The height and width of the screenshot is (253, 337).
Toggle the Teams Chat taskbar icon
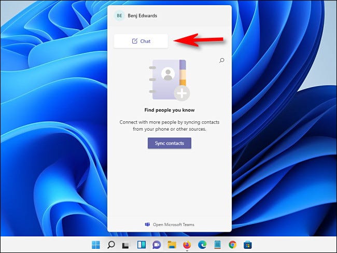[157, 245]
